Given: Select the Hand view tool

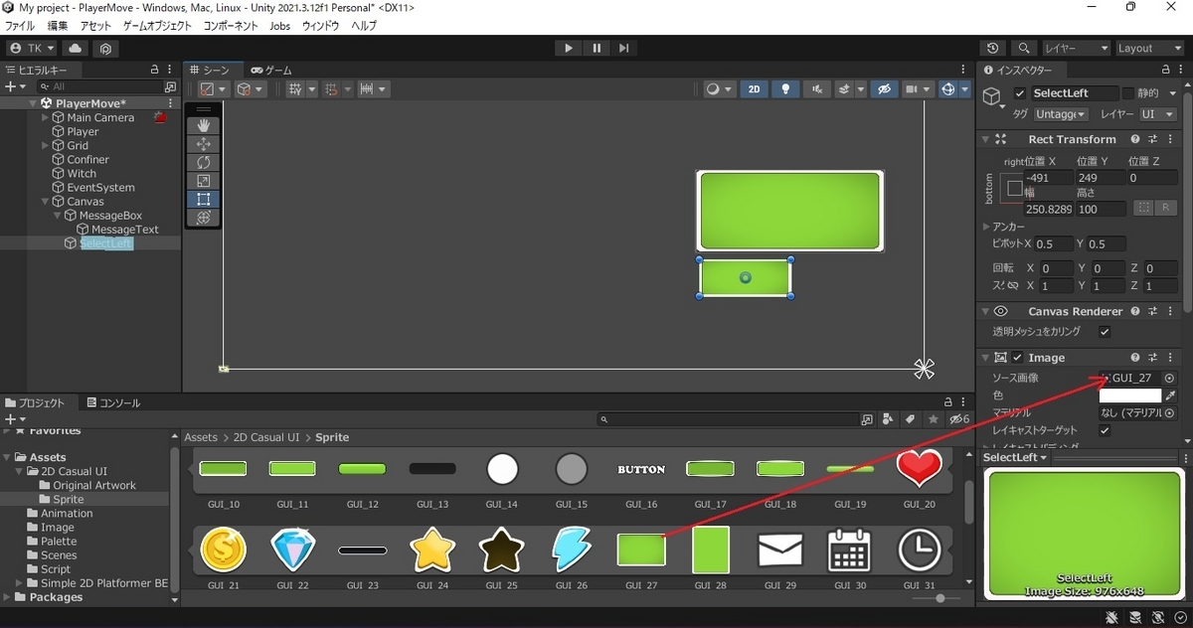Looking at the screenshot, I should pos(204,125).
